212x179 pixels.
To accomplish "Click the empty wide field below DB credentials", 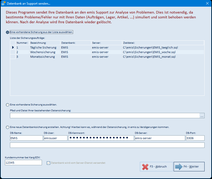I will pyautogui.click(x=107, y=145).
